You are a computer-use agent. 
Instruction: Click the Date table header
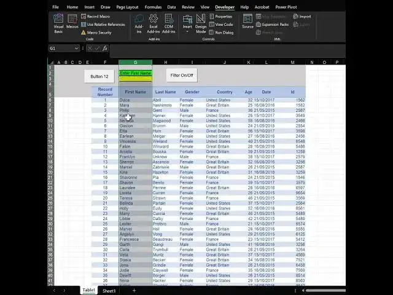(x=267, y=92)
